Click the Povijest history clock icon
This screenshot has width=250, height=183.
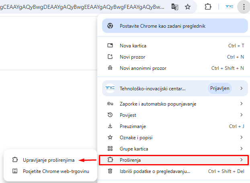[110, 115]
